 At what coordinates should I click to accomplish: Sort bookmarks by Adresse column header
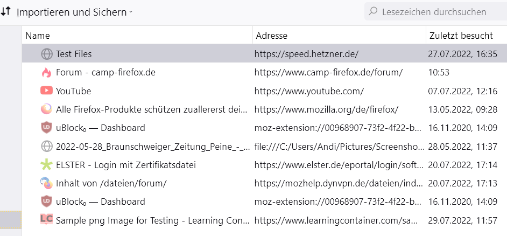339,36
